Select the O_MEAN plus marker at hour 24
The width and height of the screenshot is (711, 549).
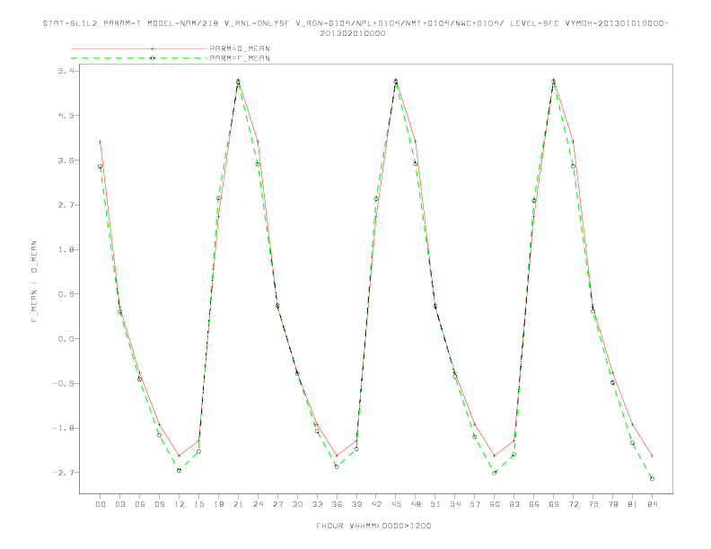[x=258, y=142]
